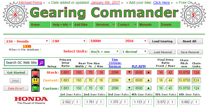
Task: Open the 236 - Honda brand dropdown
Action: coord(27,41)
